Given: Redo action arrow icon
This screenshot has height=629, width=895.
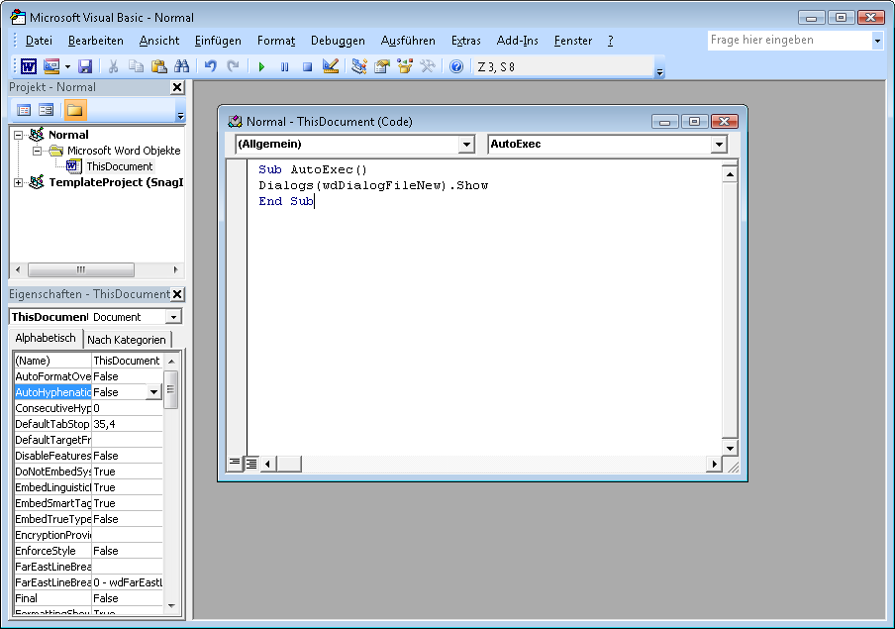Looking at the screenshot, I should pos(233,66).
